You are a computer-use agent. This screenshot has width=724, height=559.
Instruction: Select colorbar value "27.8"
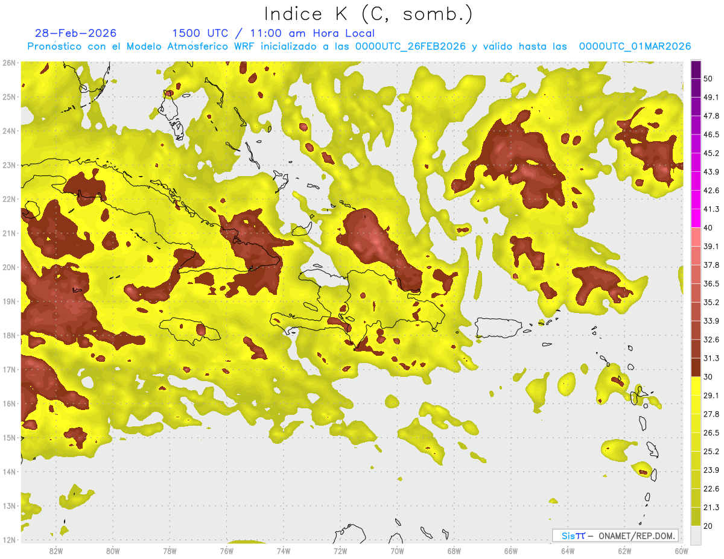[711, 414]
